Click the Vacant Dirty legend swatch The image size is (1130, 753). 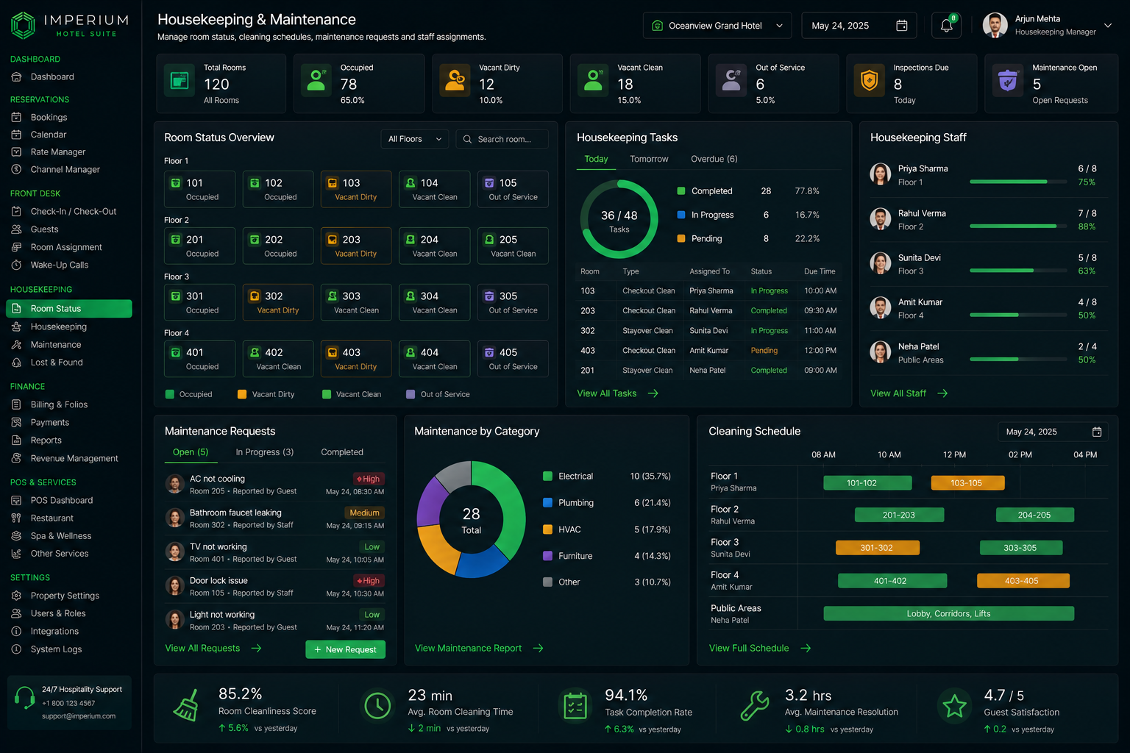pyautogui.click(x=242, y=394)
